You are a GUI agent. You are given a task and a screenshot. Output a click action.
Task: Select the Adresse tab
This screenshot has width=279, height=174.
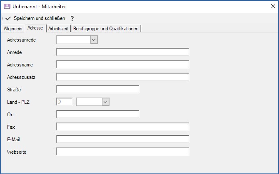(35, 28)
